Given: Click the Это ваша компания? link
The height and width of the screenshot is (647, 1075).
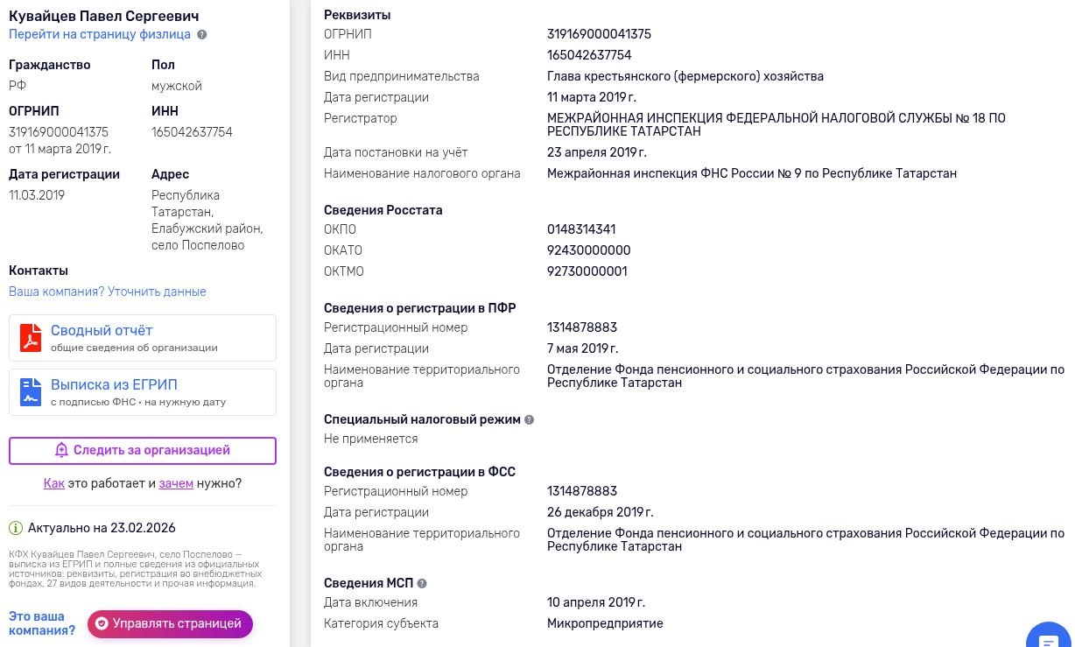Looking at the screenshot, I should 42,623.
